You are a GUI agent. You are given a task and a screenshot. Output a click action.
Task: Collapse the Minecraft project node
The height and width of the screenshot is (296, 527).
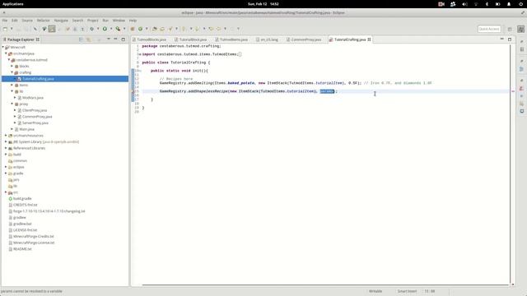[3, 48]
